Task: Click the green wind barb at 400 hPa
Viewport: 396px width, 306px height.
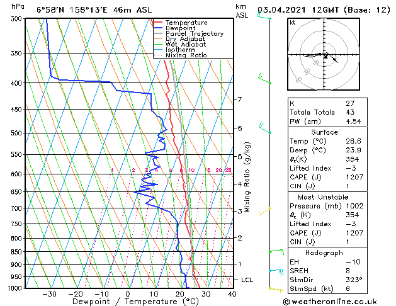Action: pos(264,79)
